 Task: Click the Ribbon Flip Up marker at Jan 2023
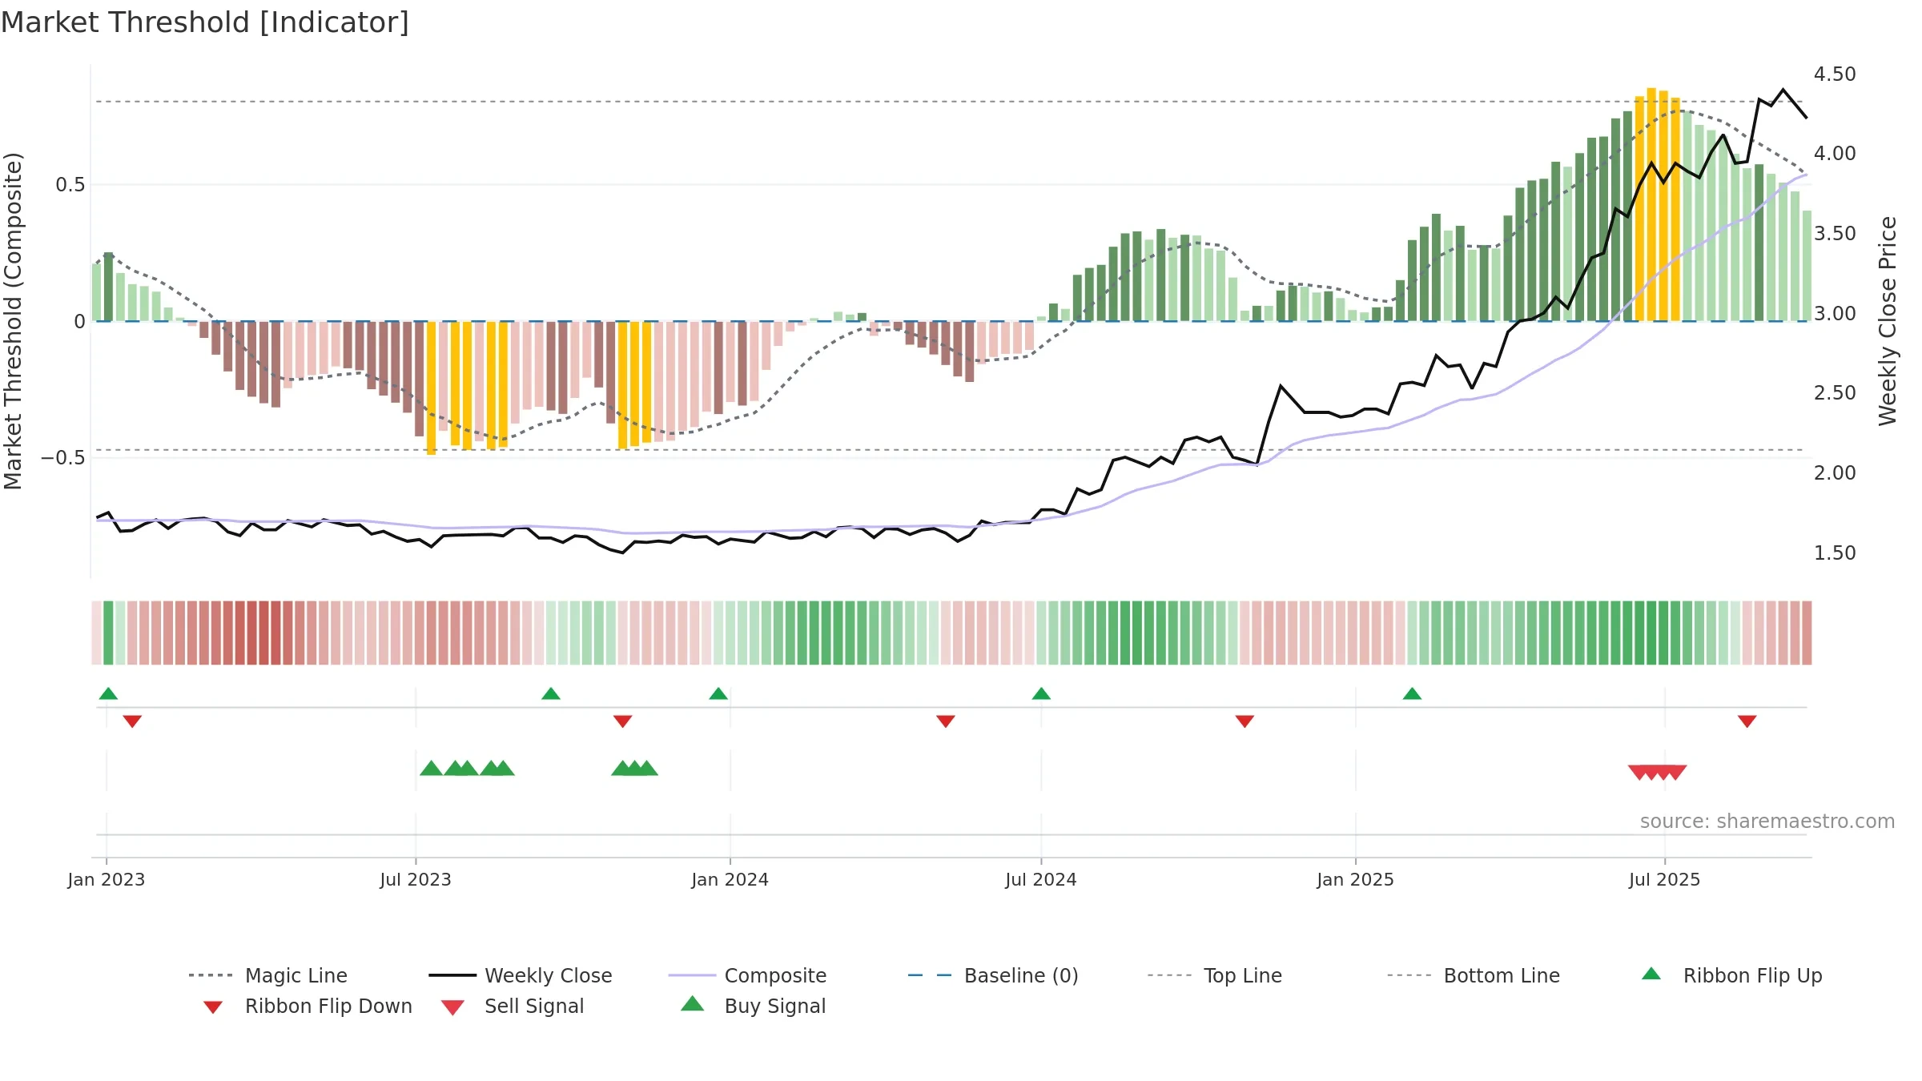point(108,693)
